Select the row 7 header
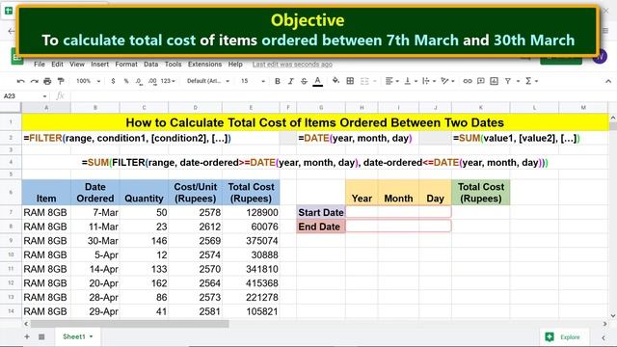Image resolution: width=617 pixels, height=347 pixels. click(x=11, y=212)
